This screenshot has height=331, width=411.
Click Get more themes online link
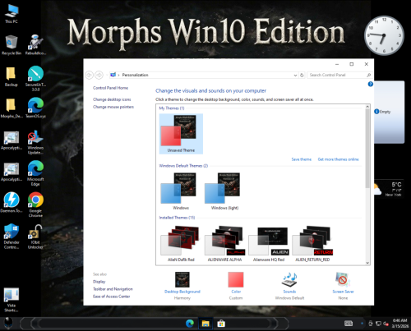[338, 159]
